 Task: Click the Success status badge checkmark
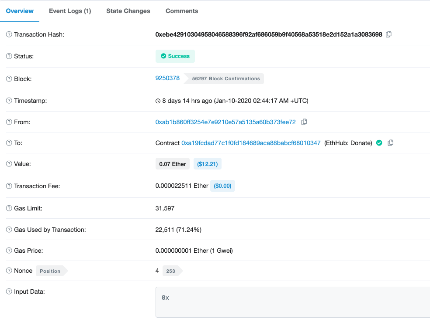point(163,56)
